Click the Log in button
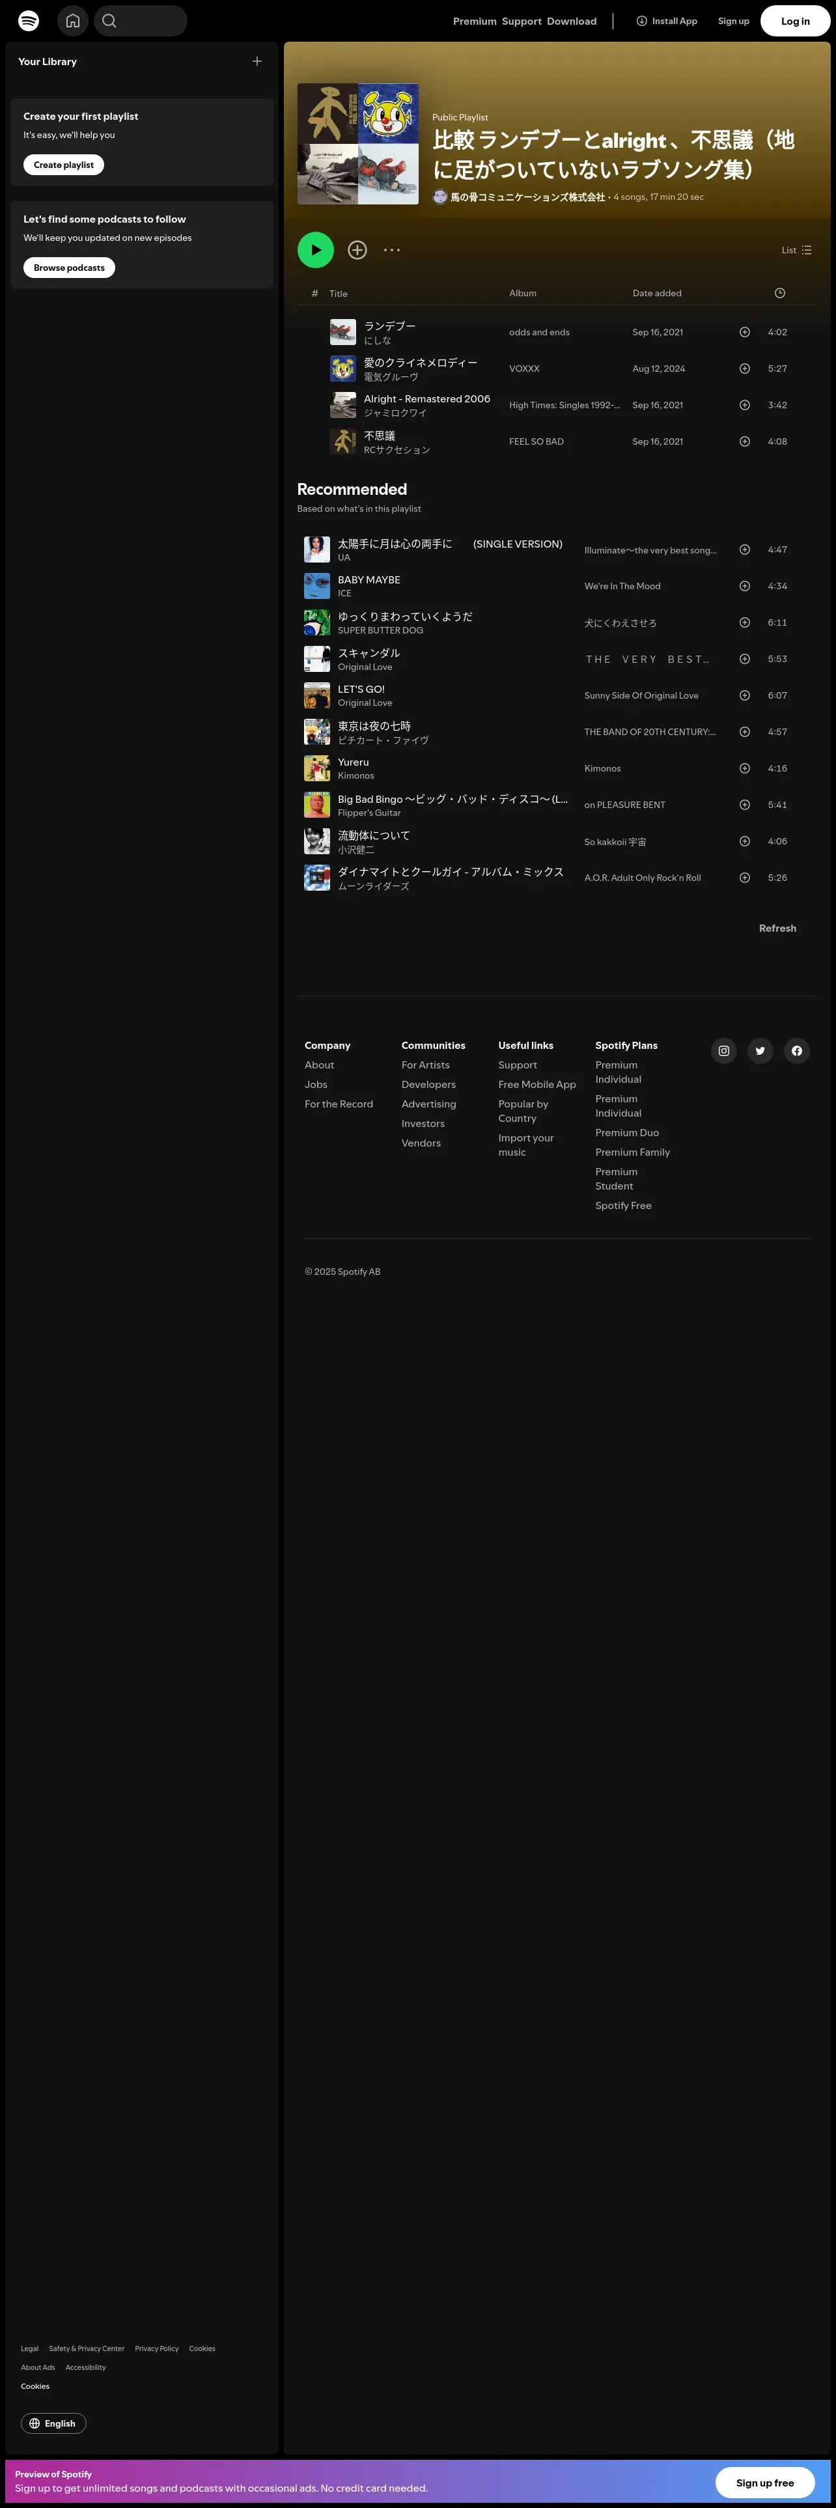 point(795,20)
